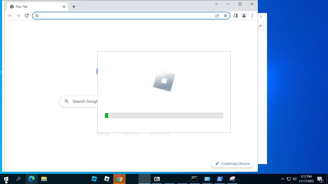Launch Microsoft Edge from taskbar
The height and width of the screenshot is (184, 328).
pyautogui.click(x=32, y=179)
